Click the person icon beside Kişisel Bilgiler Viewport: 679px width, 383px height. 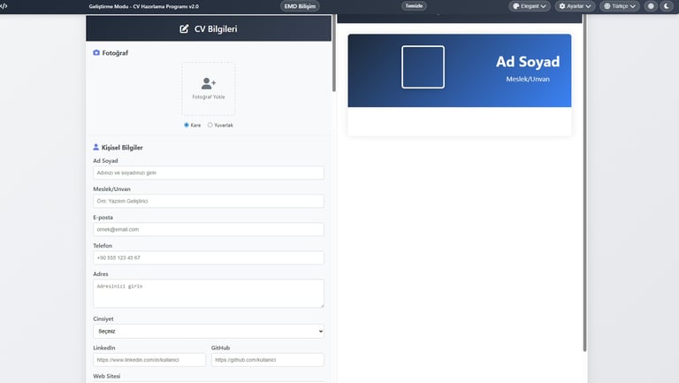pos(95,148)
